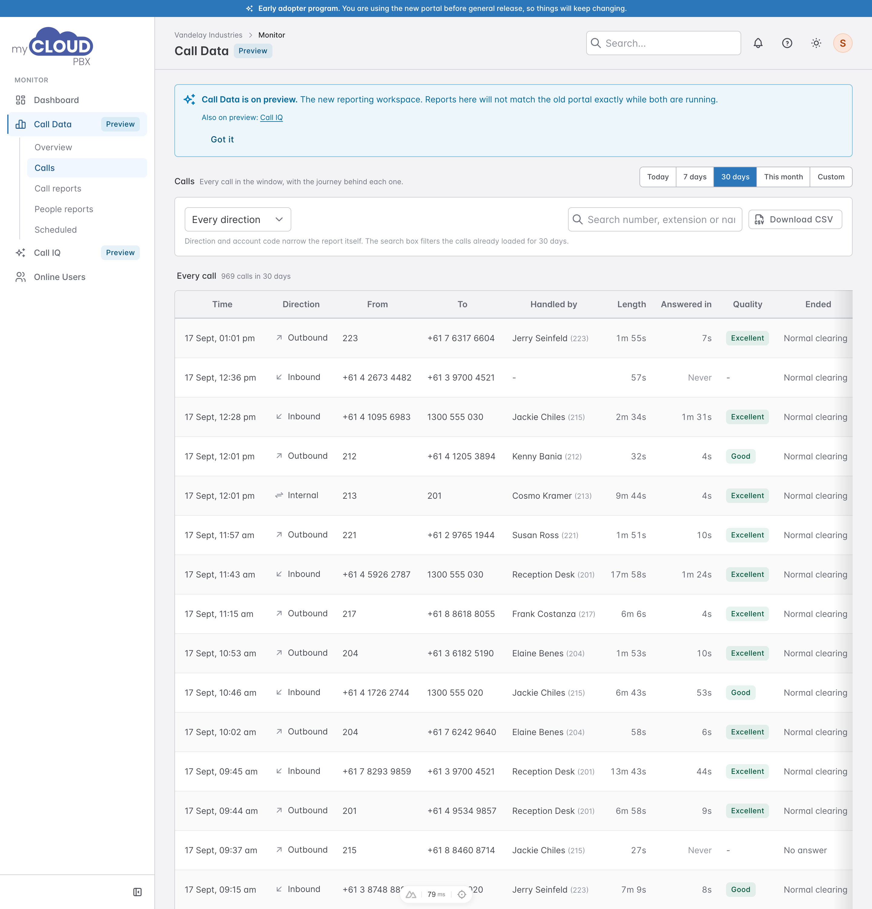872x909 pixels.
Task: Click the From column header
Action: pyautogui.click(x=378, y=304)
